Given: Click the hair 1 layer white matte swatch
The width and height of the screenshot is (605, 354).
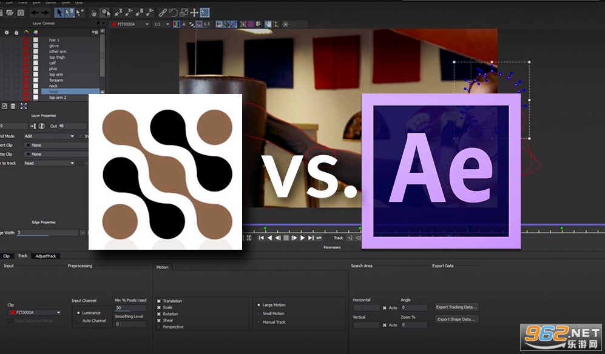Looking at the screenshot, I should coord(36,40).
